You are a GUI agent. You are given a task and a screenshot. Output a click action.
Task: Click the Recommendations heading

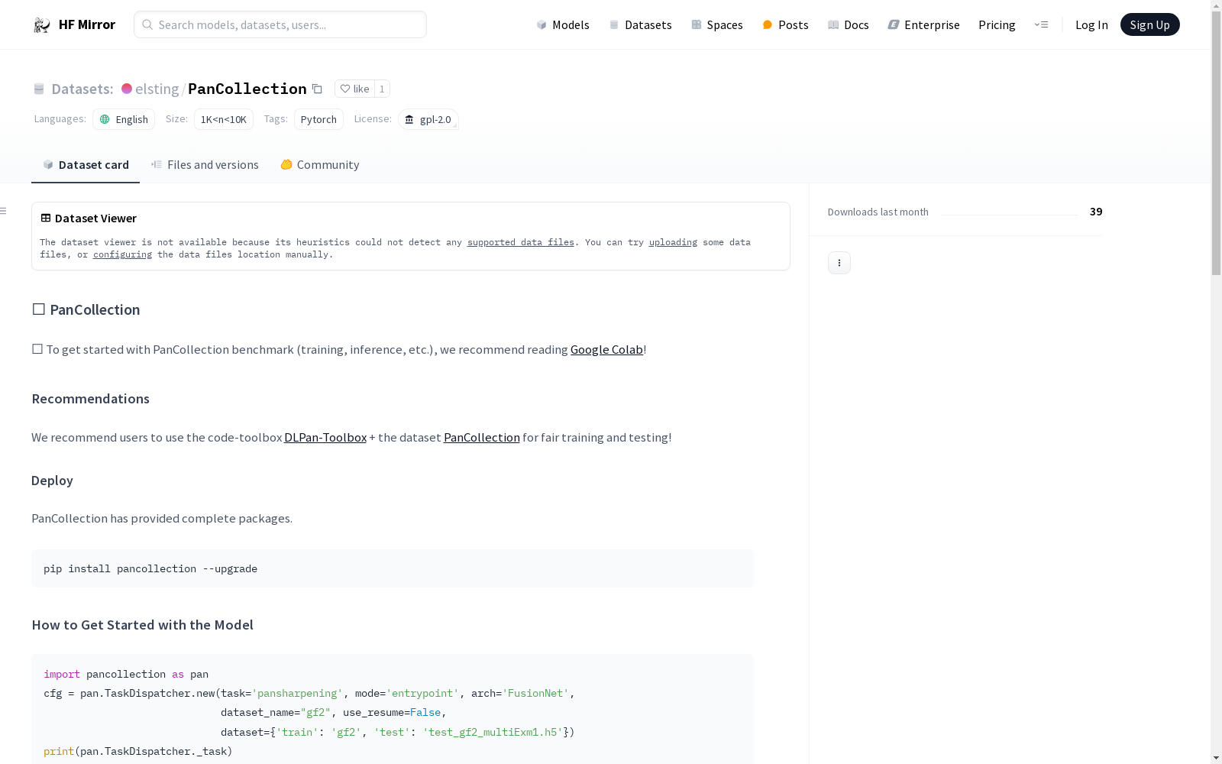coord(90,399)
